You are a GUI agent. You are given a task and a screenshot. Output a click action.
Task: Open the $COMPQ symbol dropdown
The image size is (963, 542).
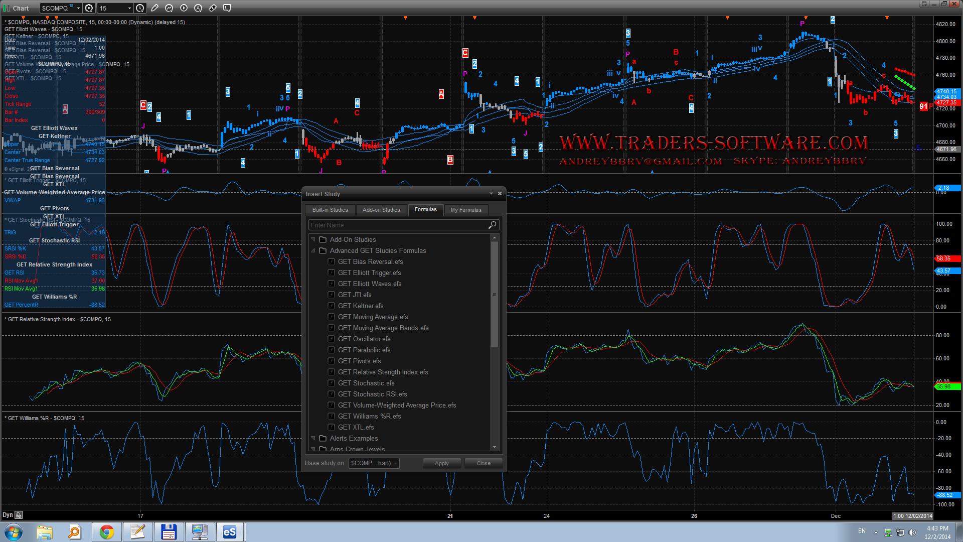click(78, 8)
